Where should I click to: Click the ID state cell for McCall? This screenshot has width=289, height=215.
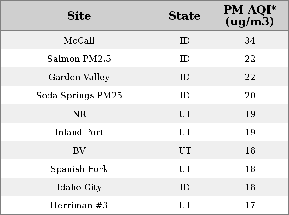coord(185,41)
